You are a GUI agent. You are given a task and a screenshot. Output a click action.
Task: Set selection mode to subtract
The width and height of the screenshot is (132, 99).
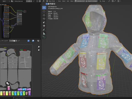pyautogui.click(x=51, y=4)
